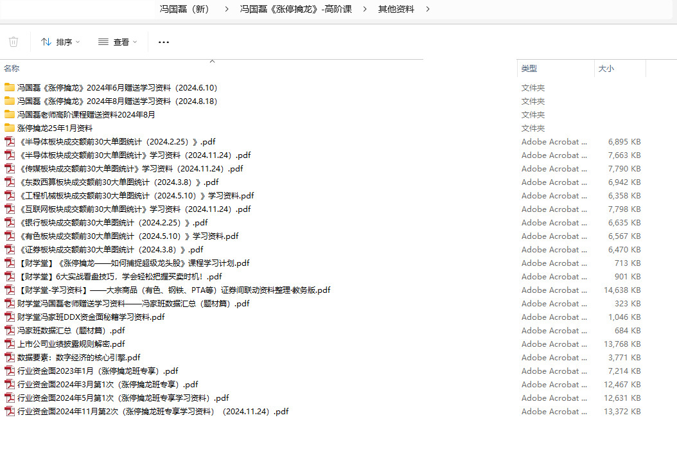Click size value 13,768 KB

coord(622,344)
